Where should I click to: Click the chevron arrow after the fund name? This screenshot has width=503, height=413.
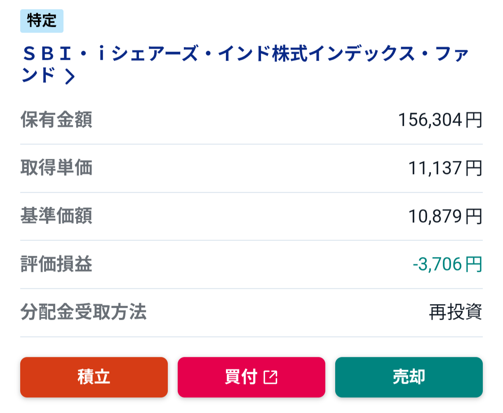point(70,76)
